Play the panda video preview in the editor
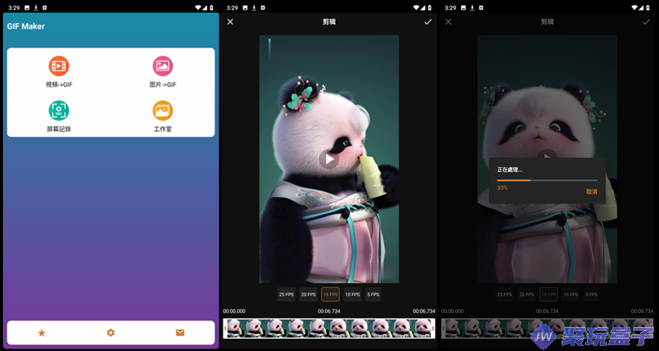Image resolution: width=659 pixels, height=351 pixels. tap(329, 159)
